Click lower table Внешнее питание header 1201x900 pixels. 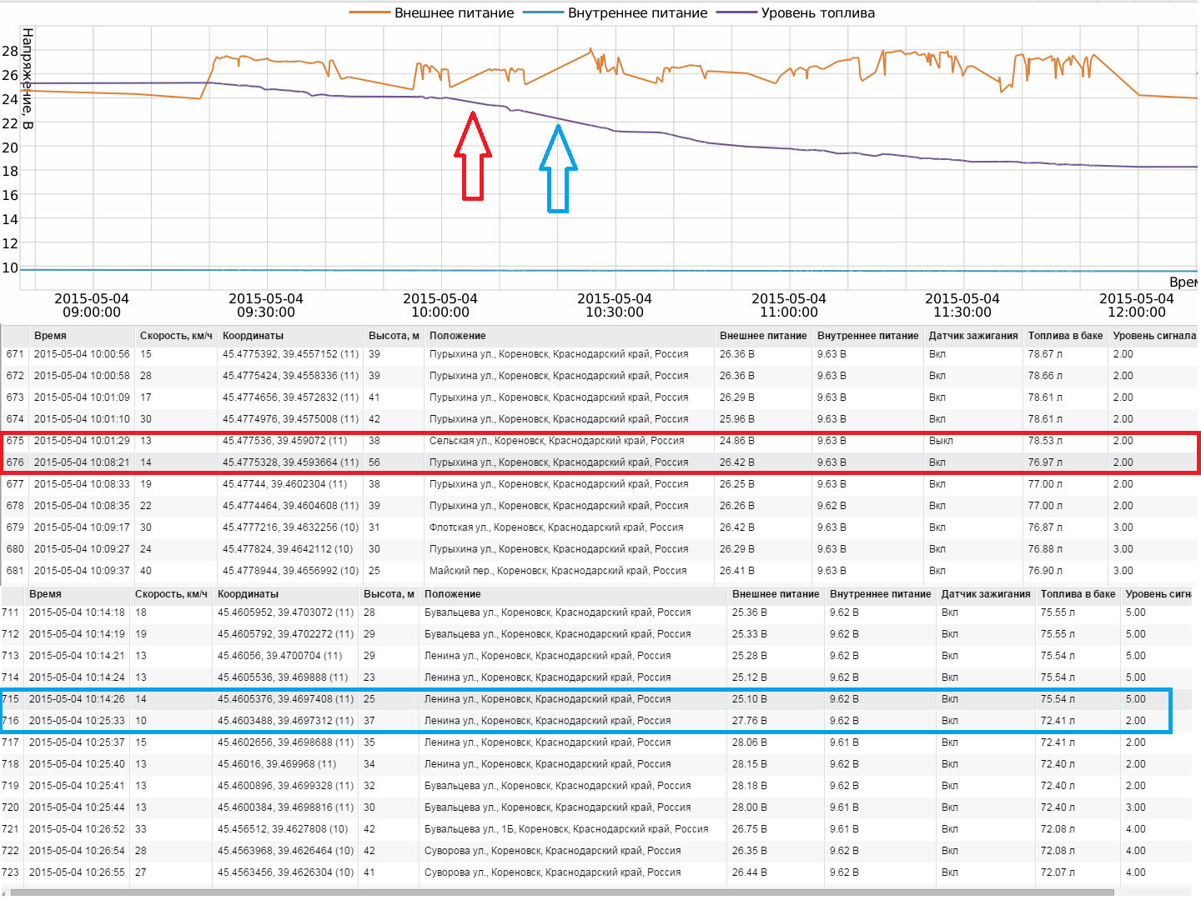pos(775,594)
